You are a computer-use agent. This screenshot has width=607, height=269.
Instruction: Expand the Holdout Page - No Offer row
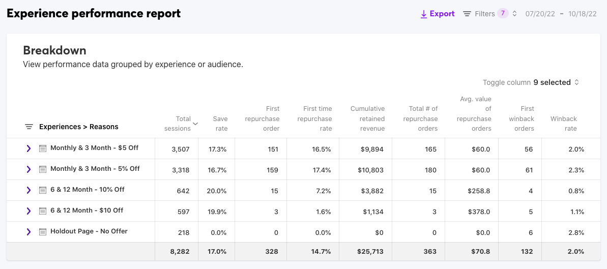28,232
